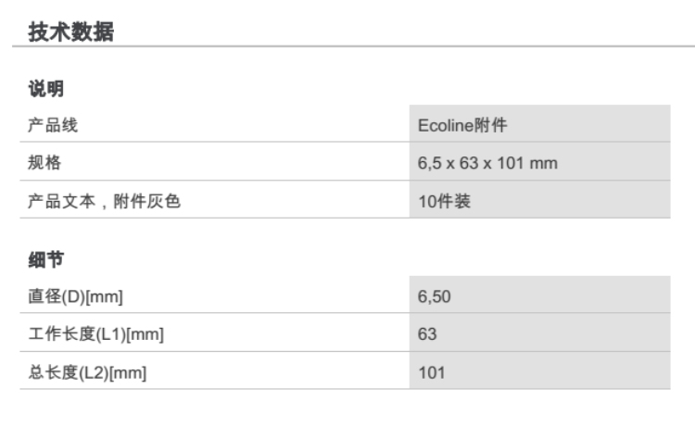Click the 101 value beside 总长度
695x426 pixels.
pyautogui.click(x=431, y=372)
